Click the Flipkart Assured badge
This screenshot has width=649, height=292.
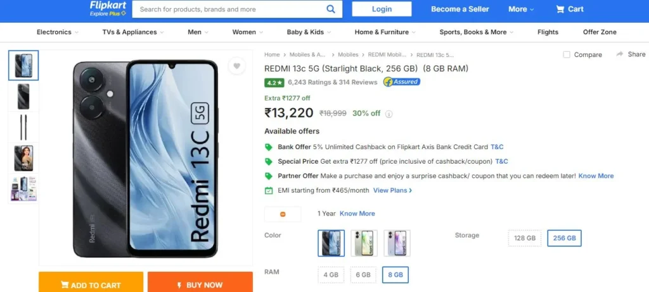(x=401, y=82)
